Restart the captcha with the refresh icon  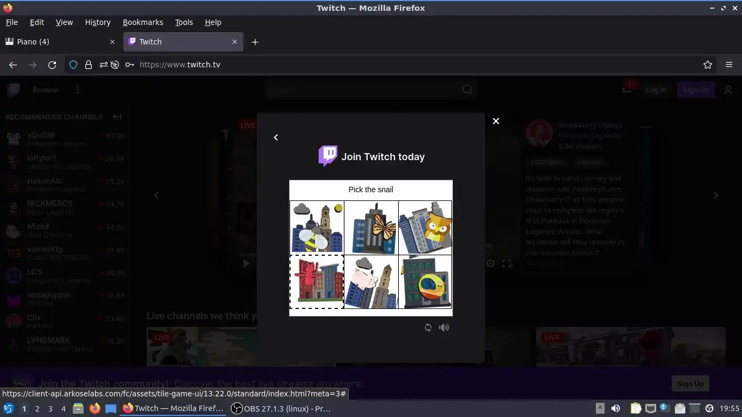tap(428, 327)
